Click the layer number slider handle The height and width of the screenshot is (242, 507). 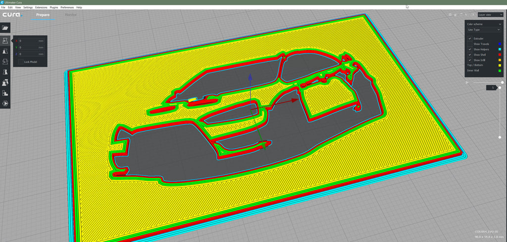(500, 88)
